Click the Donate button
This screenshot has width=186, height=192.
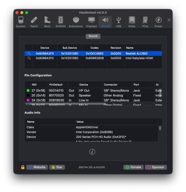pyautogui.click(x=133, y=167)
